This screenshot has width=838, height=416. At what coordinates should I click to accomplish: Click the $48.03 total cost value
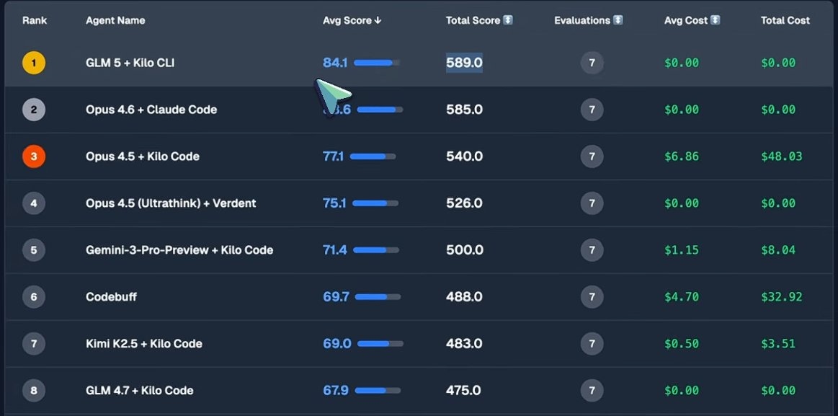782,156
